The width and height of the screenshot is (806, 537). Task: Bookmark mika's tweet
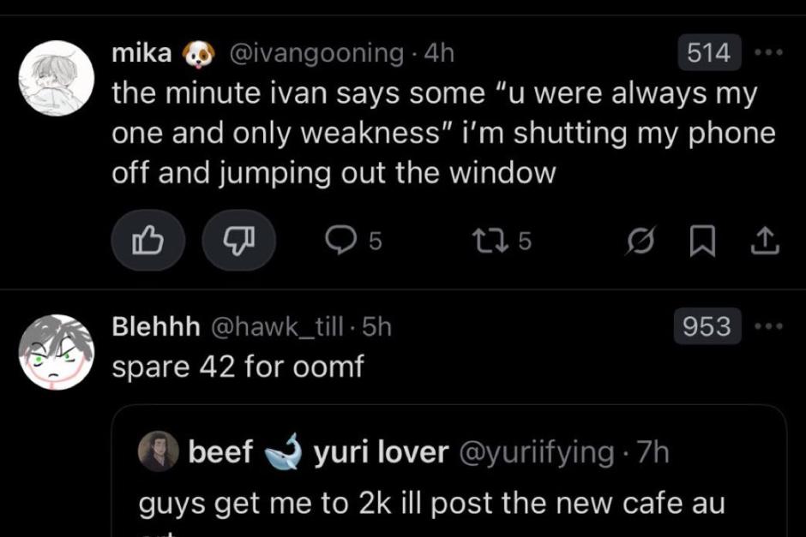(x=702, y=242)
